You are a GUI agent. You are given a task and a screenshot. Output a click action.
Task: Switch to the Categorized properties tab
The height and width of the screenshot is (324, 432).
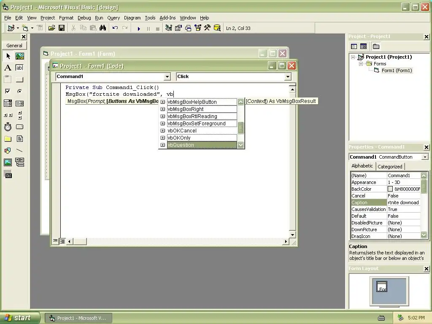pos(390,166)
